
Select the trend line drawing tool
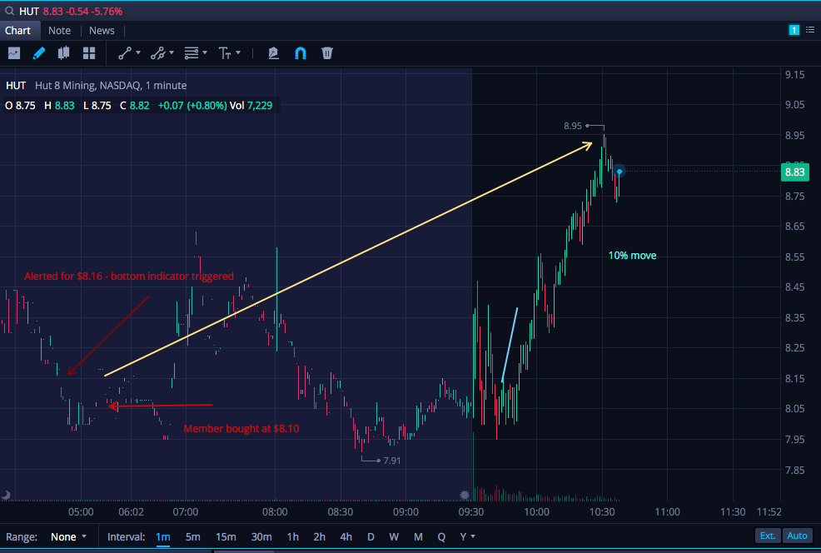(x=125, y=53)
